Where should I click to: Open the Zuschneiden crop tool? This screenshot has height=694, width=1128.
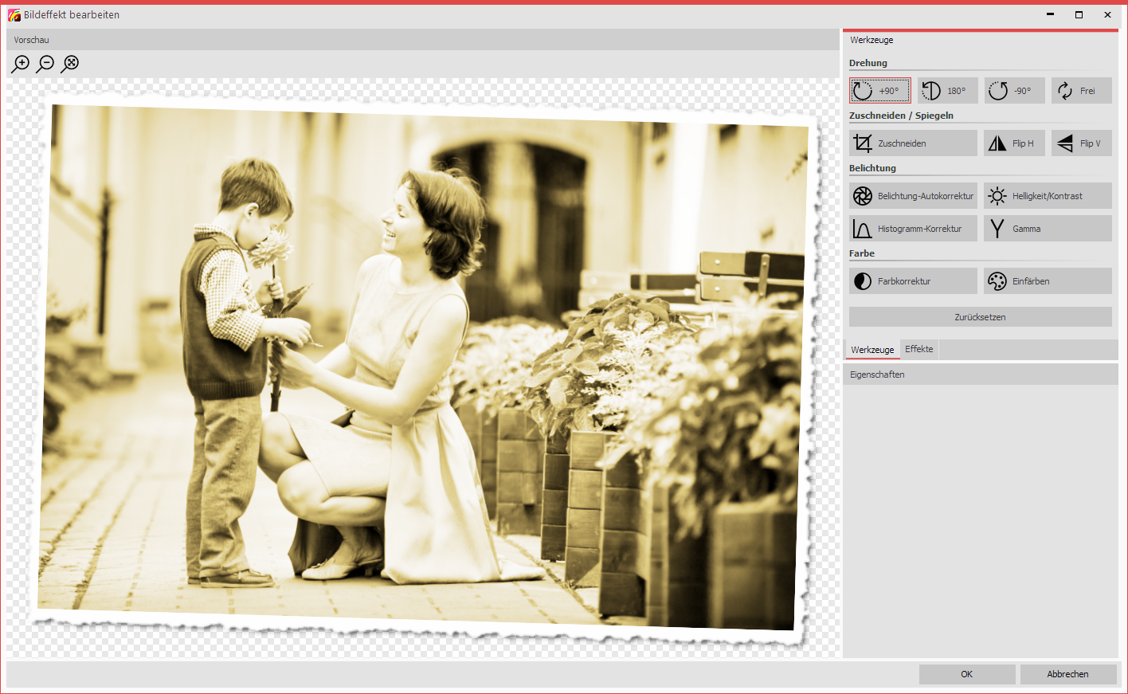pyautogui.click(x=913, y=143)
